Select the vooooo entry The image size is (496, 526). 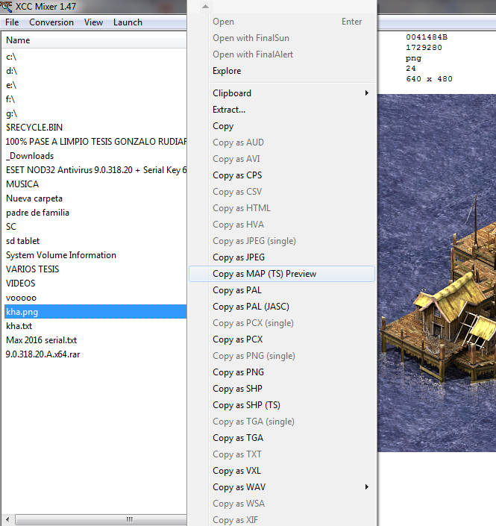click(x=21, y=298)
